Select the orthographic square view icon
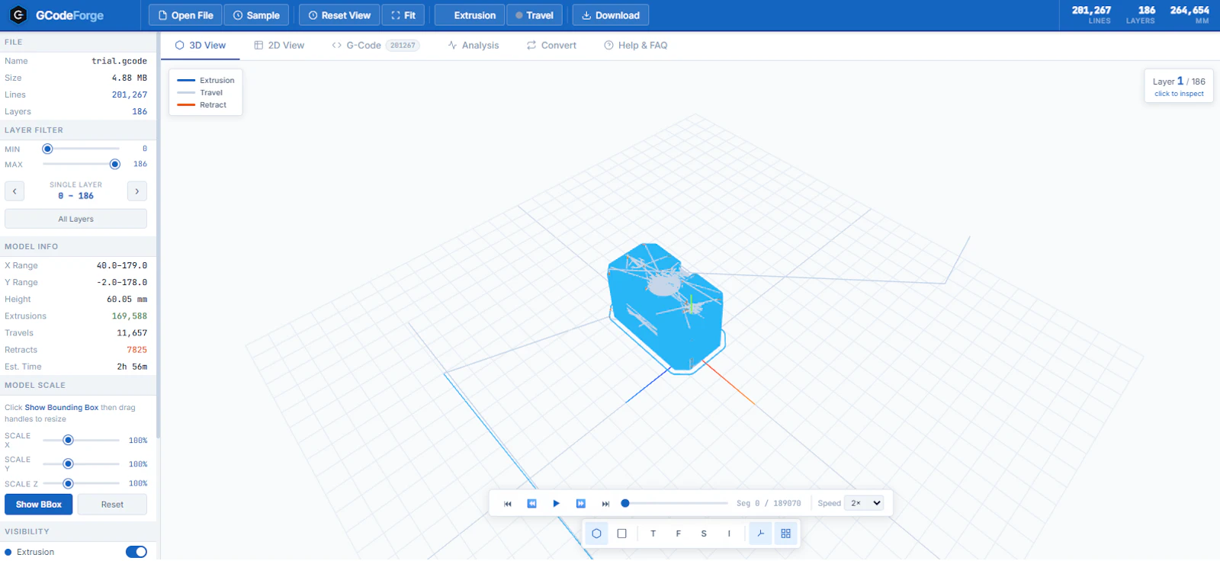This screenshot has height=561, width=1220. tap(622, 534)
